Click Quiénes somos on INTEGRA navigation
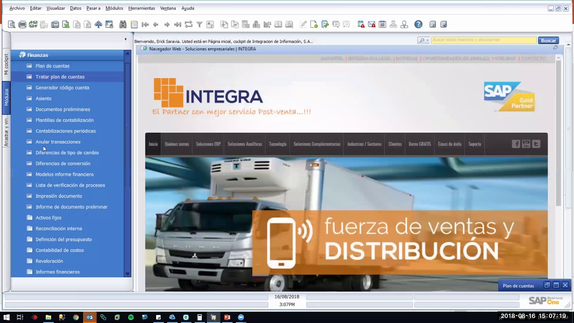Viewport: 574px width, 323px height. point(177,144)
